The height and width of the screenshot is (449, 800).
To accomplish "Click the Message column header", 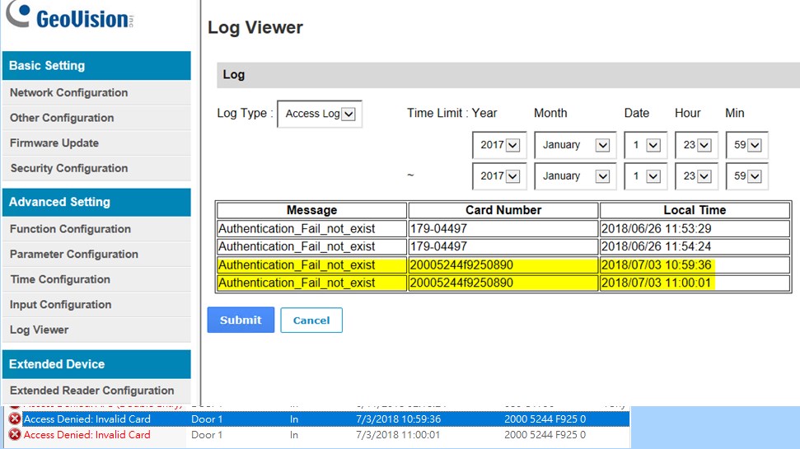I will [311, 210].
